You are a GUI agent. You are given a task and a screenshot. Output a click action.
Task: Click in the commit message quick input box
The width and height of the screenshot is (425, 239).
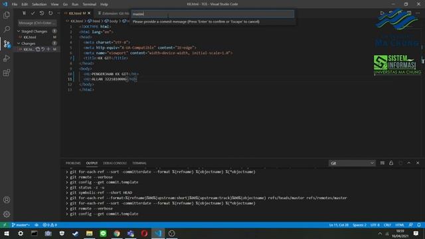click(x=212, y=14)
